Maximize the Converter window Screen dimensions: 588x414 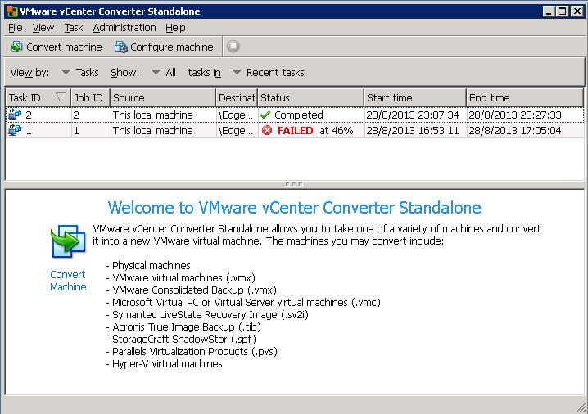coord(562,11)
